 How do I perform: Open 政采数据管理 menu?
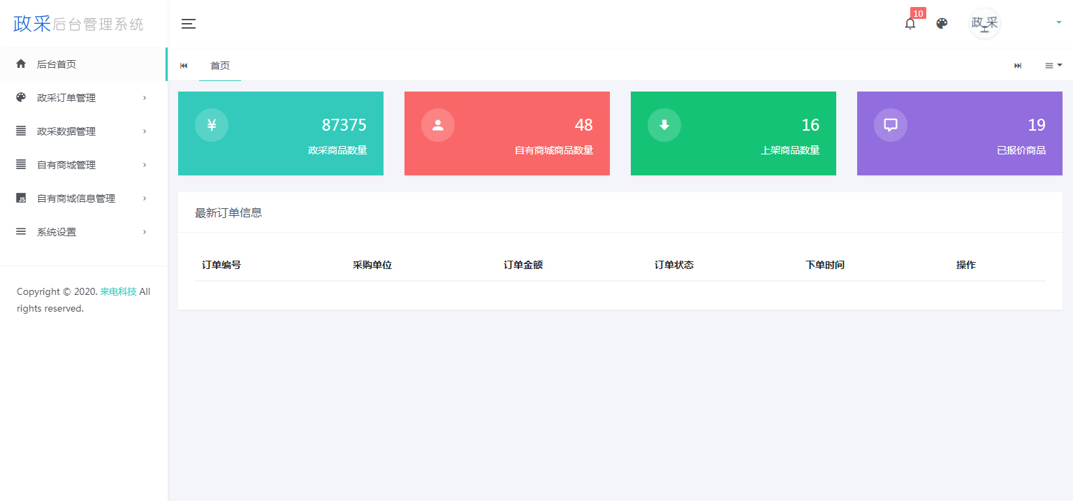coord(83,131)
